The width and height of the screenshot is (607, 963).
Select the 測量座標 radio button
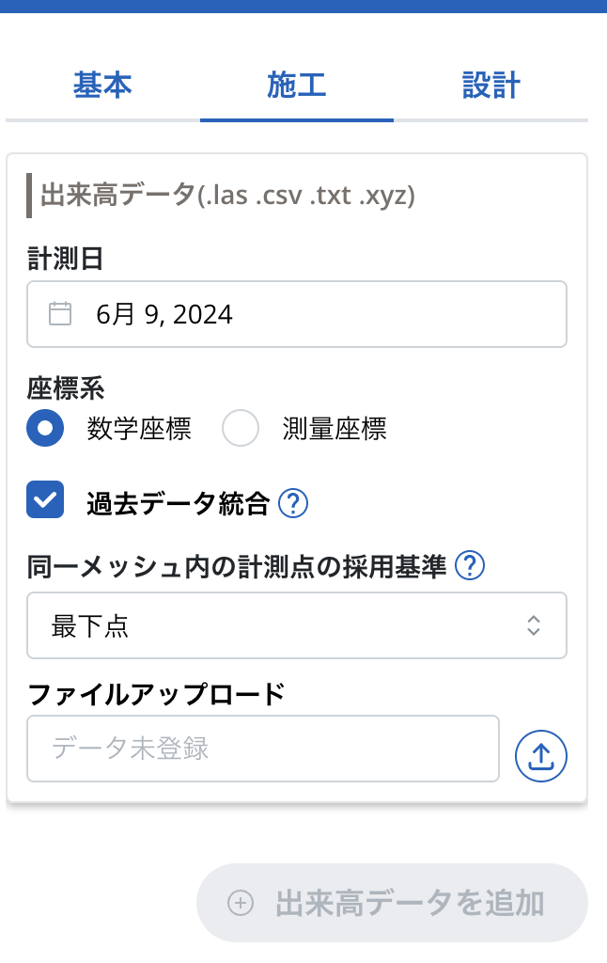(x=241, y=429)
